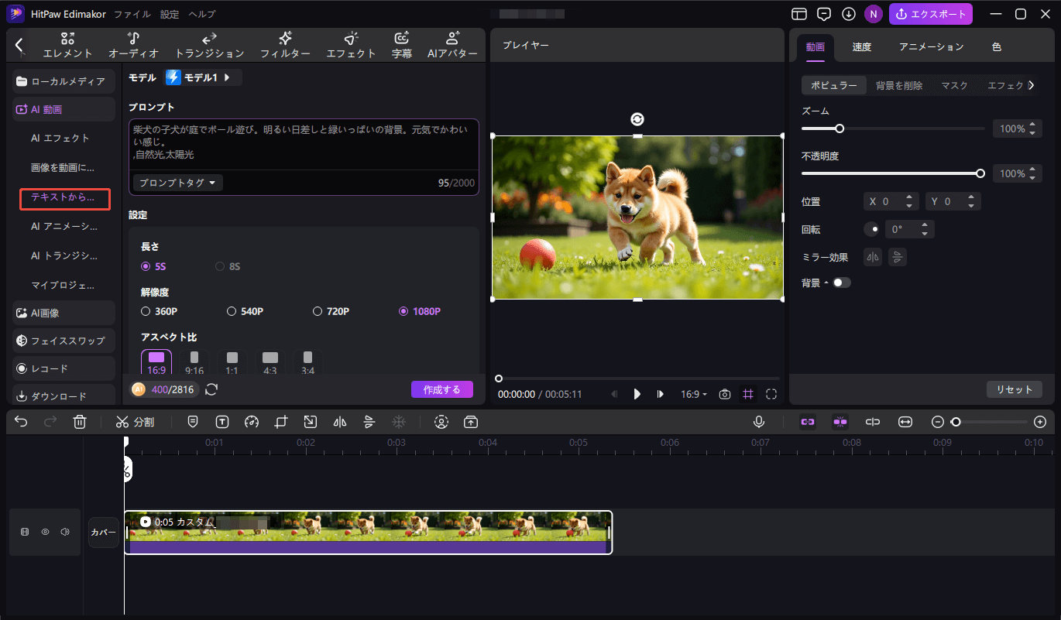
Task: Open the モデル1 model dropdown
Action: (204, 77)
